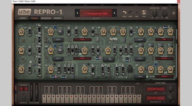Go to the next preset arrow
This screenshot has width=192, height=106.
pyautogui.click(x=114, y=13)
